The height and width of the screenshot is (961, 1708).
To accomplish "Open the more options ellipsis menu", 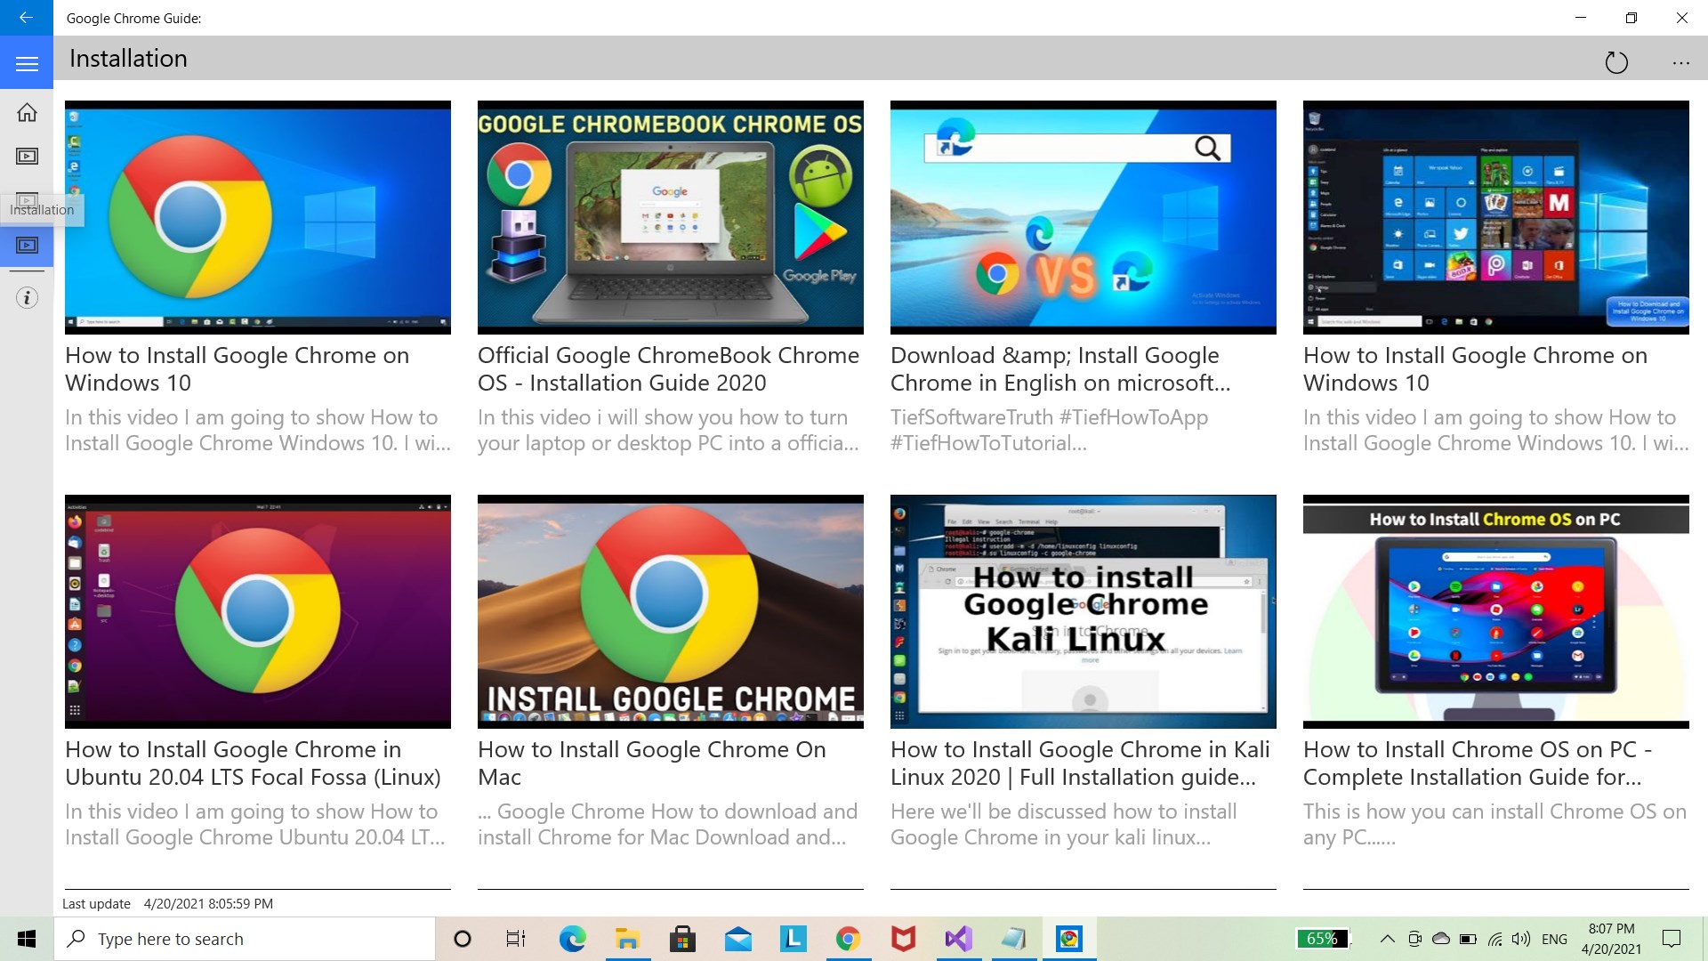I will (x=1680, y=62).
